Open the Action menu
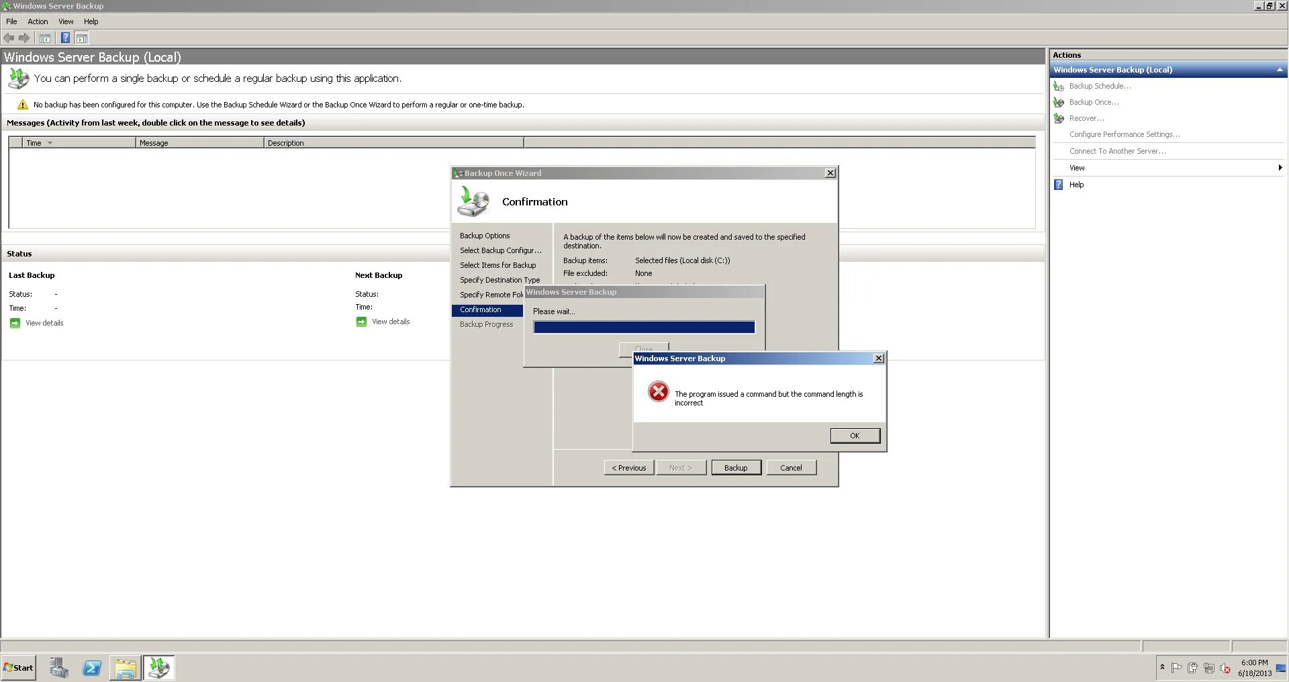Screen dimensions: 1289x682 (38, 21)
